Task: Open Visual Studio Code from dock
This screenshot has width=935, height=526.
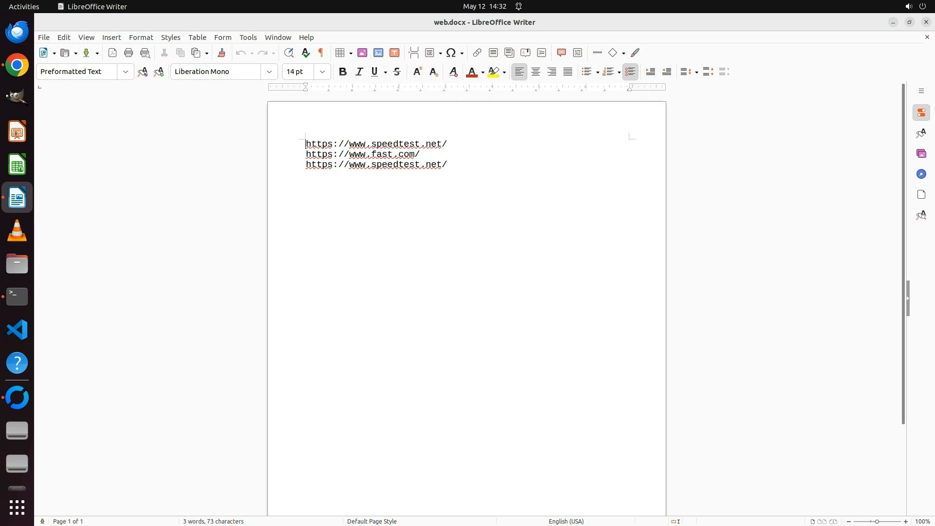Action: click(x=17, y=330)
